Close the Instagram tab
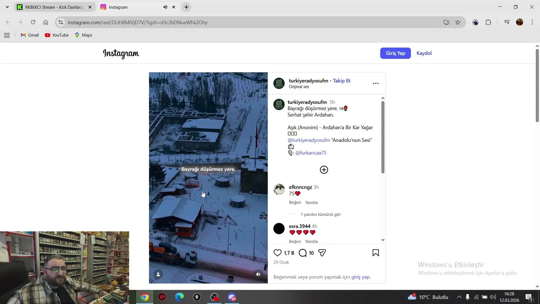 pyautogui.click(x=173, y=7)
